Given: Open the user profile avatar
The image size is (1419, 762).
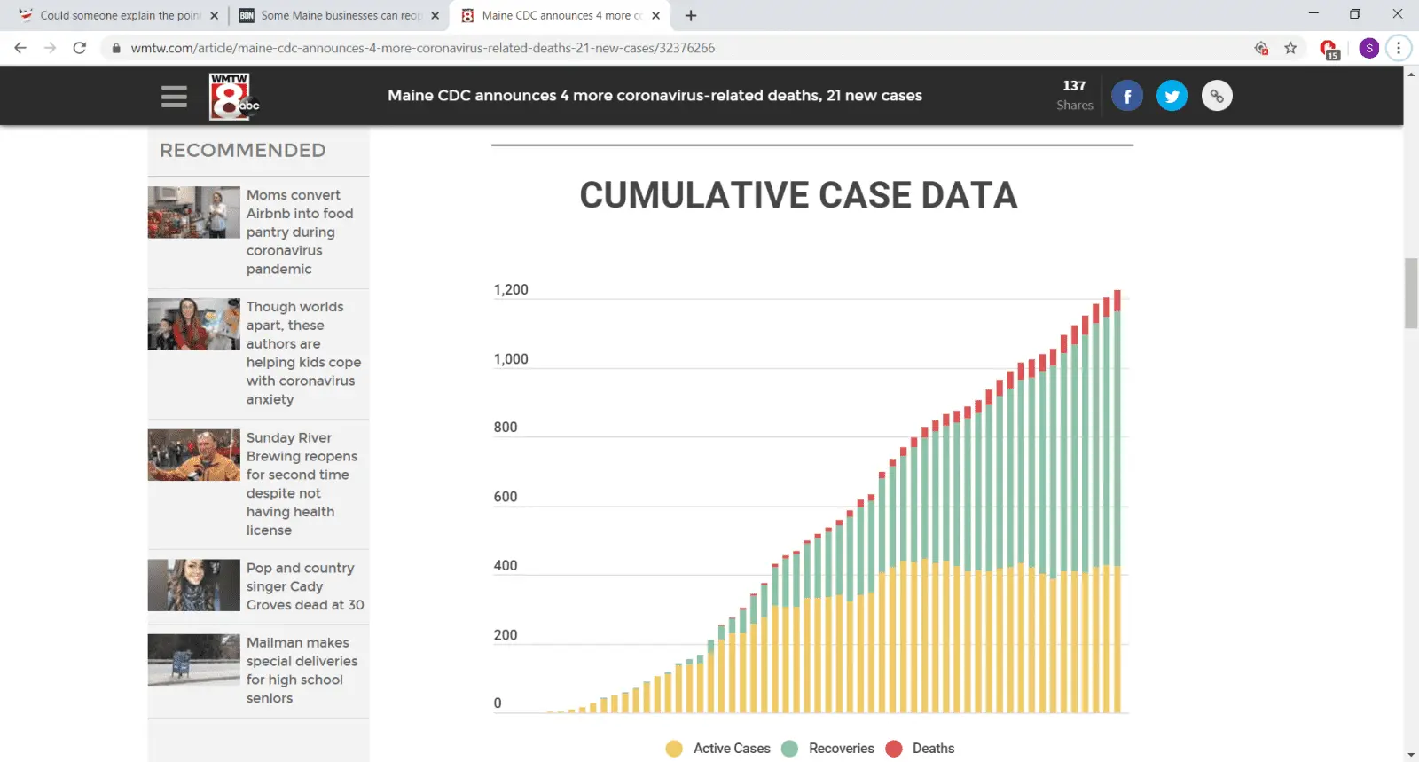Looking at the screenshot, I should coord(1368,48).
